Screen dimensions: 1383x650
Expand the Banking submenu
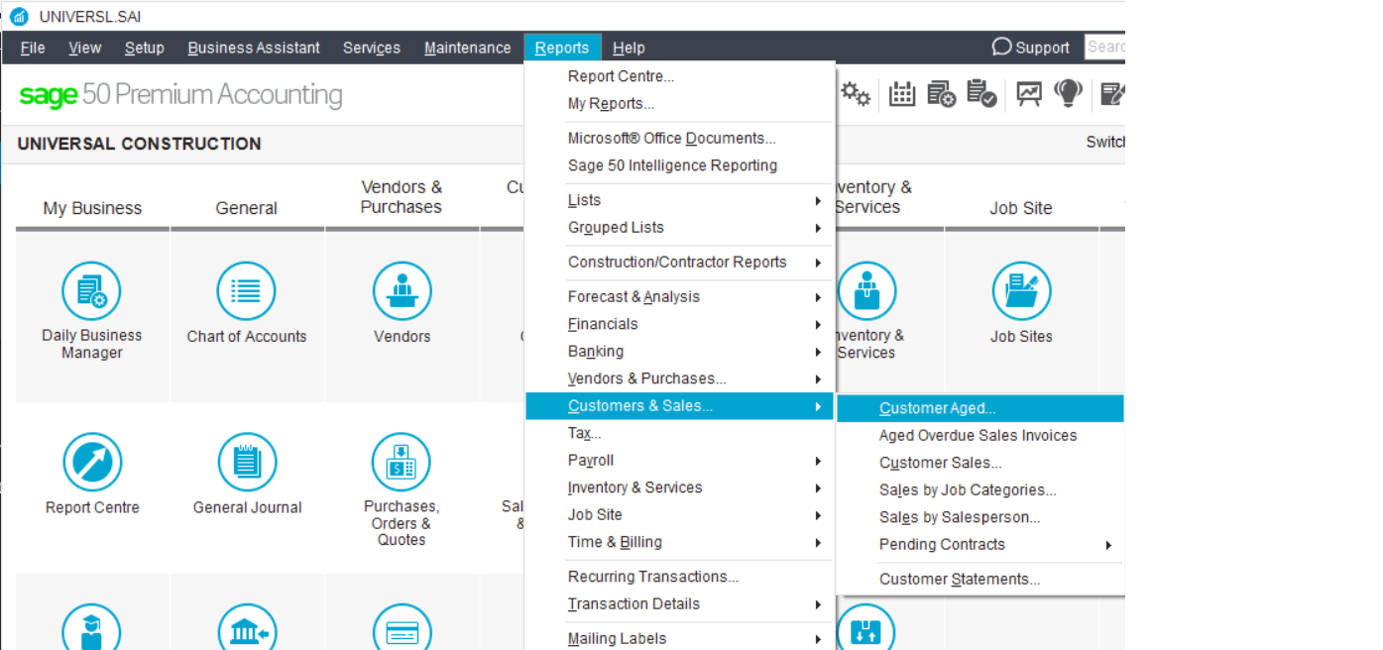coord(679,351)
